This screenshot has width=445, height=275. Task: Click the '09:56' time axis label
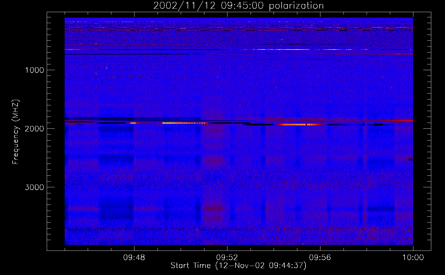coord(320,258)
